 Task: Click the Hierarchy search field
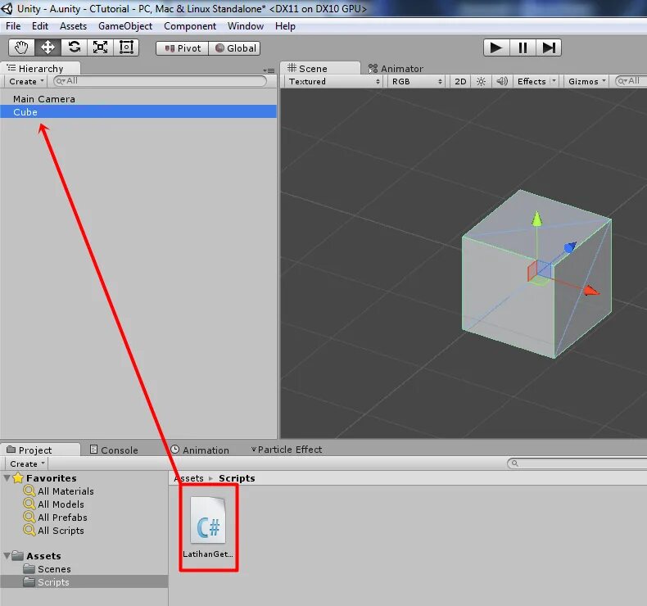(x=160, y=81)
